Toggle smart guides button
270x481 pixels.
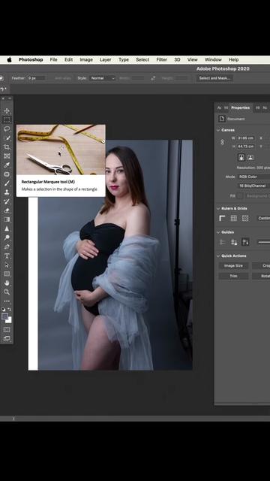[245, 242]
